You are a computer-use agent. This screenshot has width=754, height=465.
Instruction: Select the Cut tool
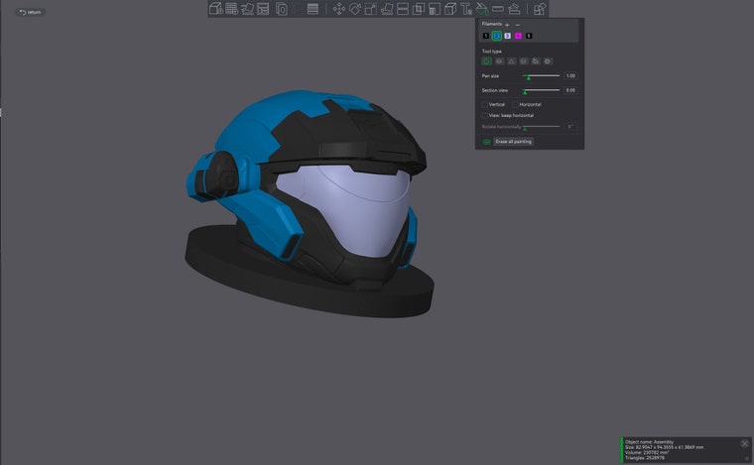[403, 9]
